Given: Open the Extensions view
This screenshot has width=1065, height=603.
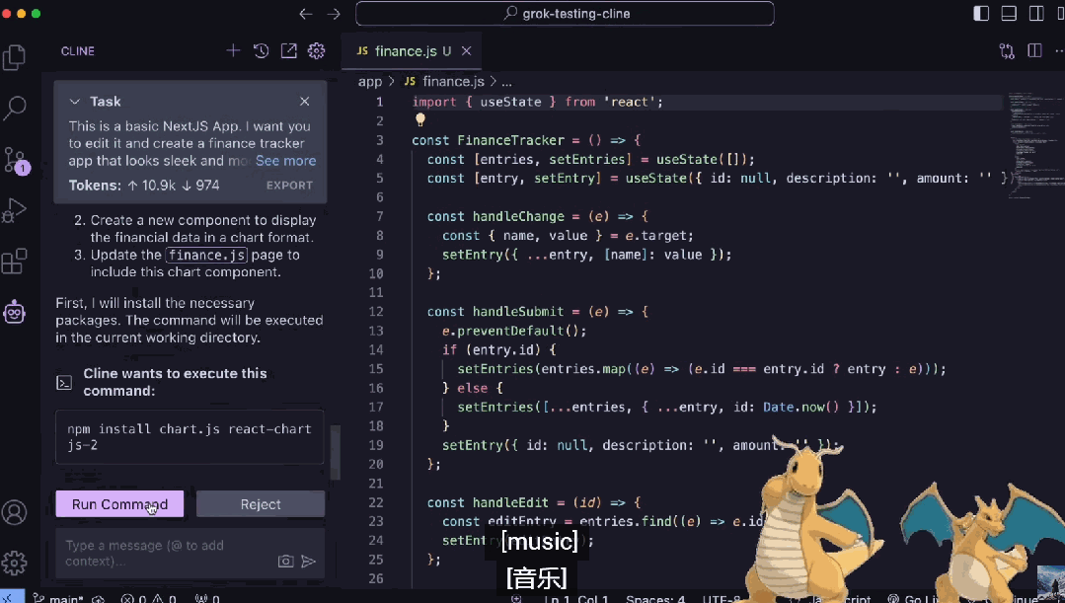Looking at the screenshot, I should pos(14,262).
